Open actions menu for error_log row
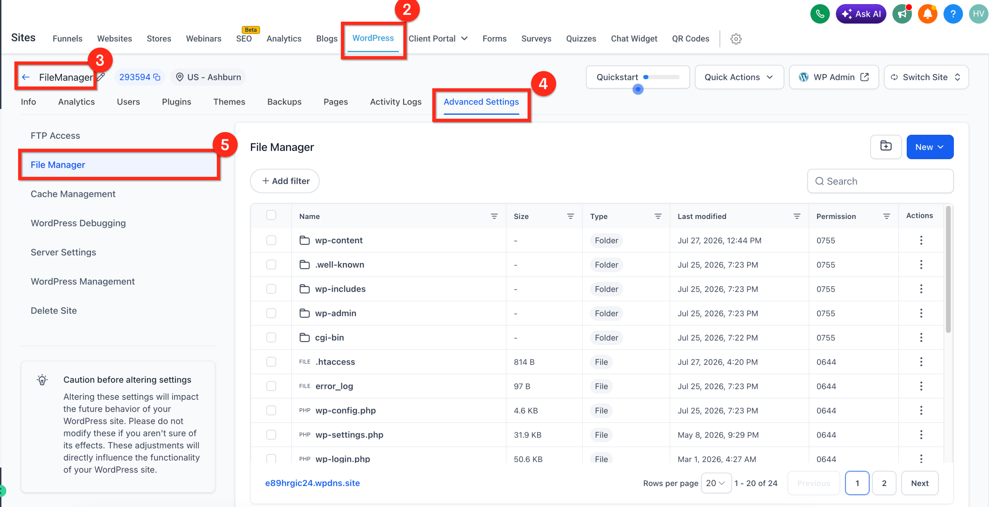The height and width of the screenshot is (507, 989). (921, 386)
